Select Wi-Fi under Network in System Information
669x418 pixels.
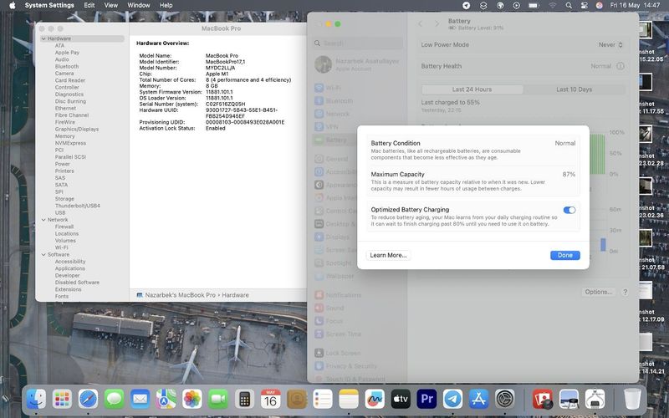[x=61, y=247]
